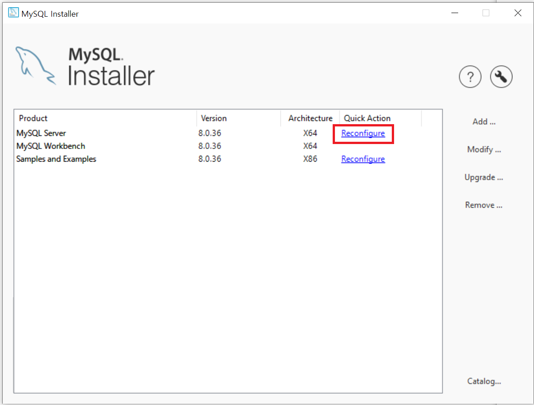Open the help question mark icon

point(470,77)
